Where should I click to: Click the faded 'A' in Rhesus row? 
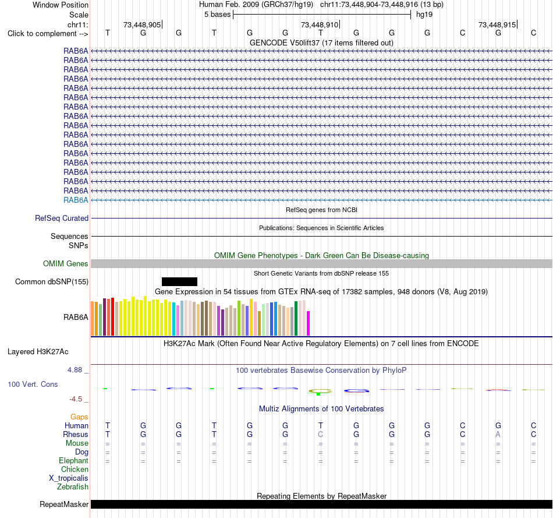coord(498,435)
